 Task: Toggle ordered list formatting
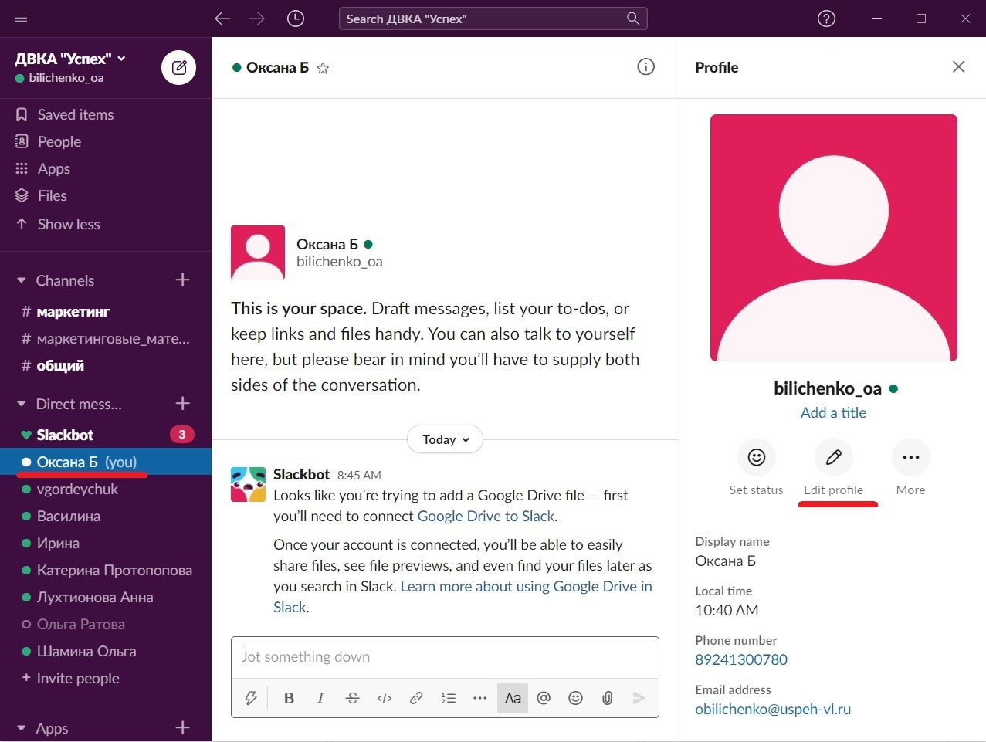pos(448,698)
